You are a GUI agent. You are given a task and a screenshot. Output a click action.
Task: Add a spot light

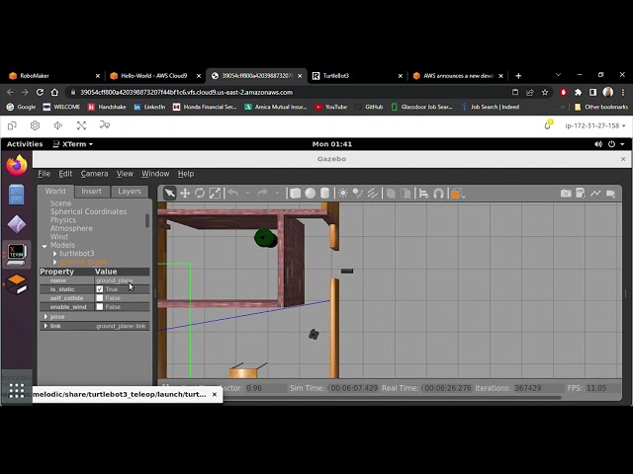pos(358,194)
